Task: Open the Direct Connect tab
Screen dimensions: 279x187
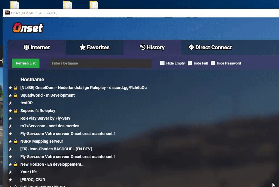Action: point(210,47)
